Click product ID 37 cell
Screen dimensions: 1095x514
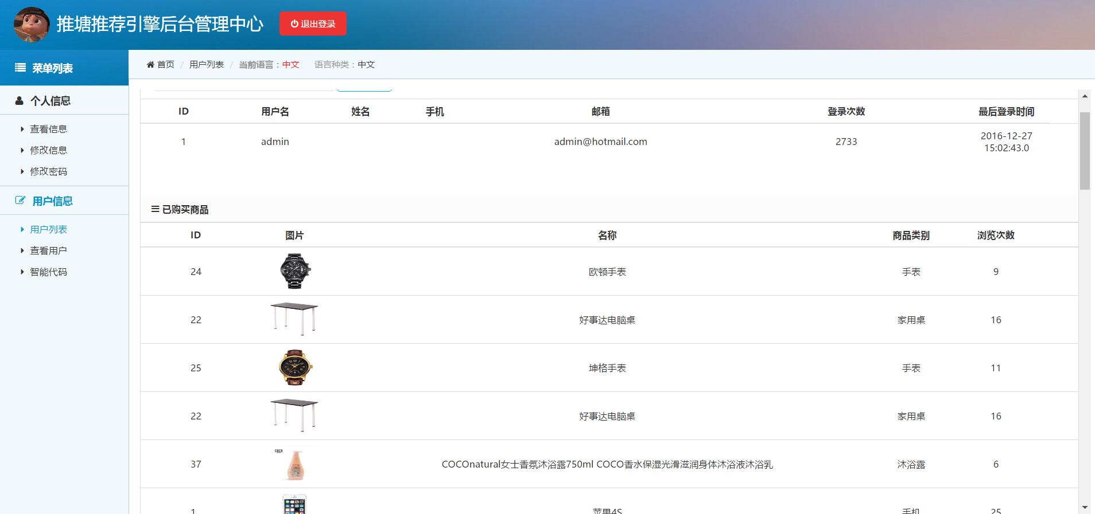tap(196, 464)
